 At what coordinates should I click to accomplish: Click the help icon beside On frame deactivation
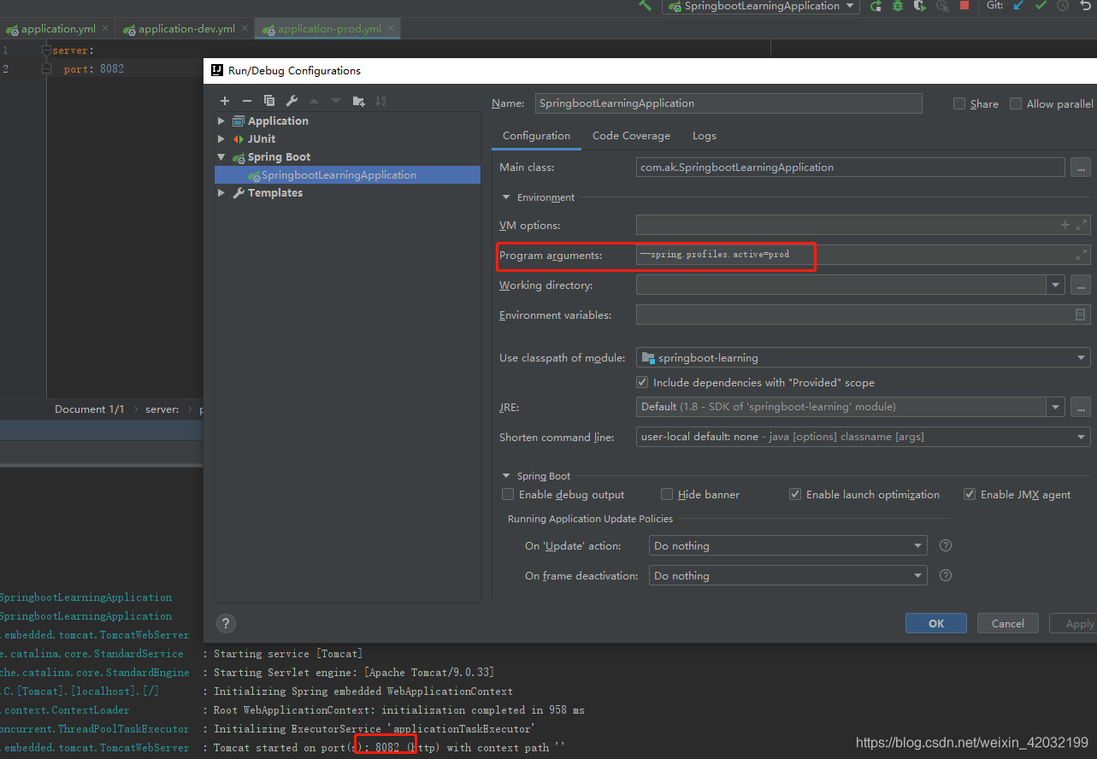coord(946,575)
